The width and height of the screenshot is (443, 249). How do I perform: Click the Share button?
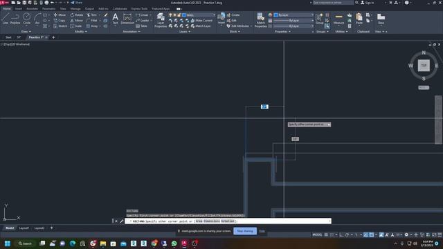[77, 3]
